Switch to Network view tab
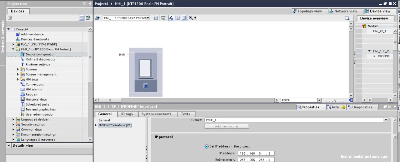This screenshot has height=162, width=400. [x=345, y=11]
